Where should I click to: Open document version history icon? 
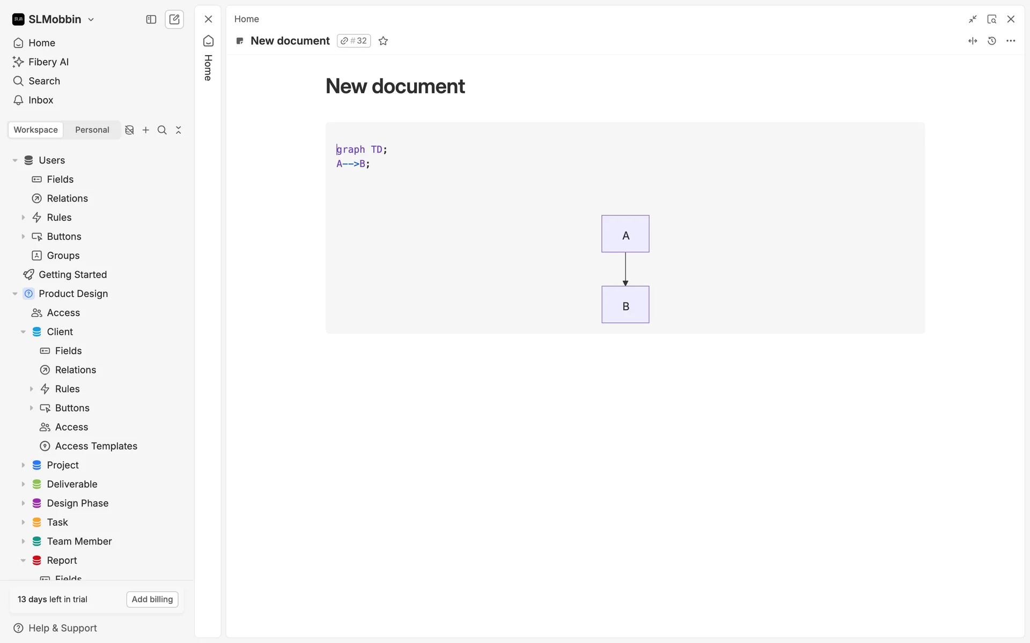pyautogui.click(x=992, y=41)
